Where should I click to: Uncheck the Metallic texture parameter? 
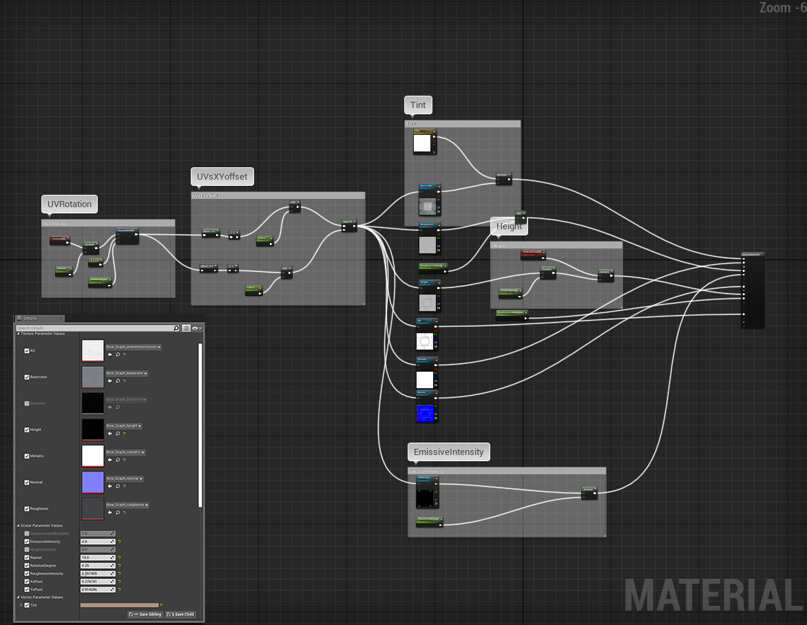coord(27,455)
